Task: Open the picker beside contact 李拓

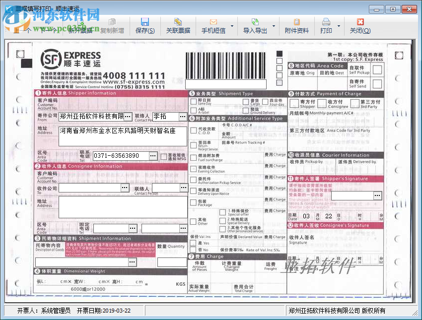Action: click(x=182, y=116)
